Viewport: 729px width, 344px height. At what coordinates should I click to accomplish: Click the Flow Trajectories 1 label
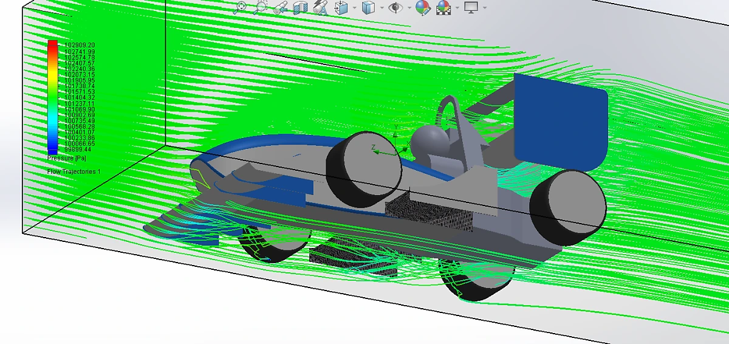click(74, 172)
